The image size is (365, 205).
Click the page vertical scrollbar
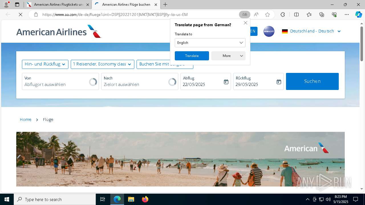[362, 44]
